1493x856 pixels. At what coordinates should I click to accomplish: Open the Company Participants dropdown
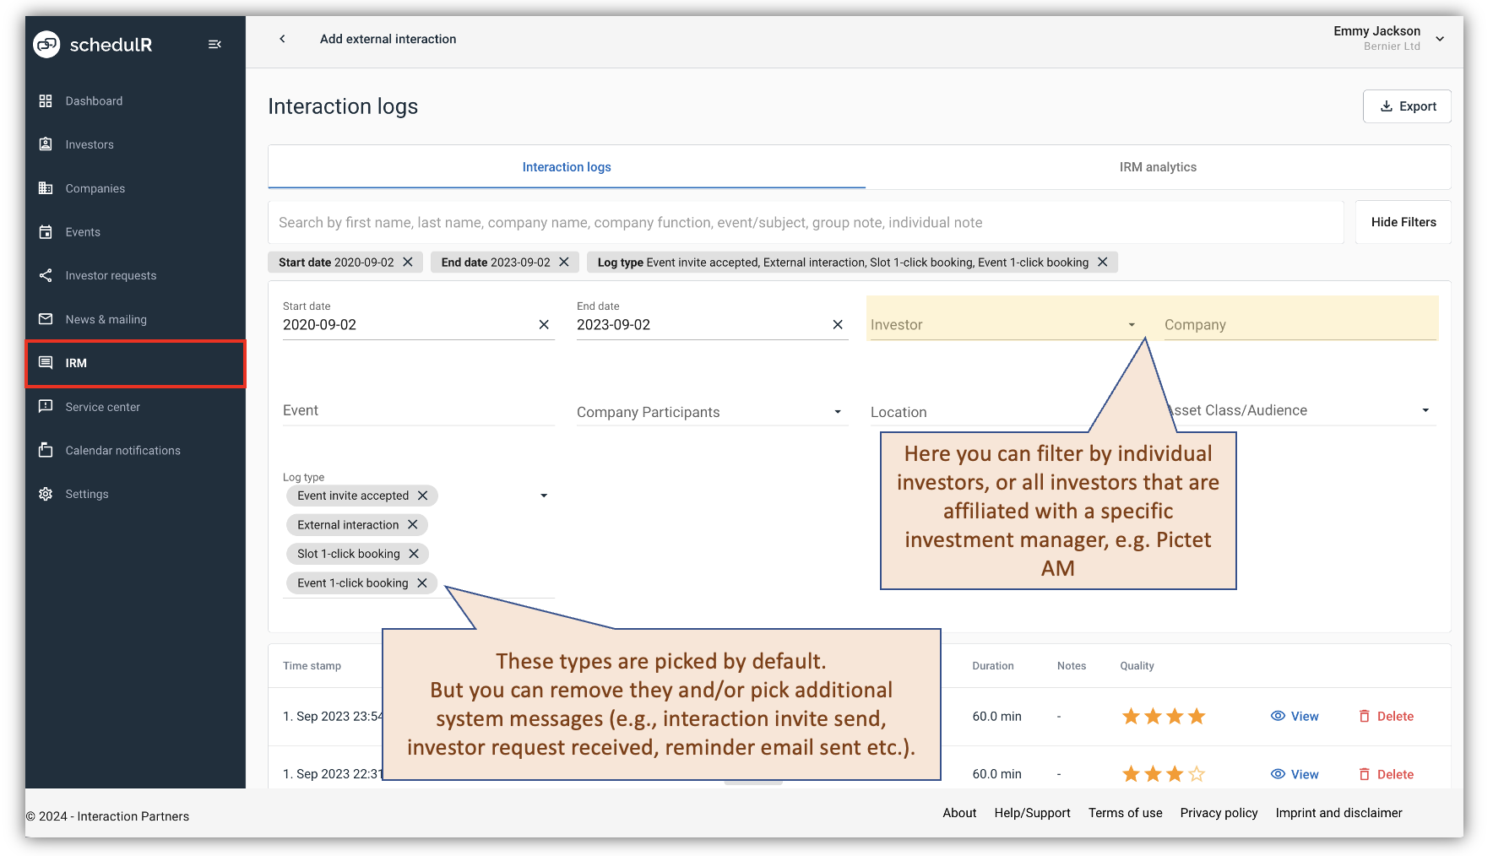tap(837, 412)
